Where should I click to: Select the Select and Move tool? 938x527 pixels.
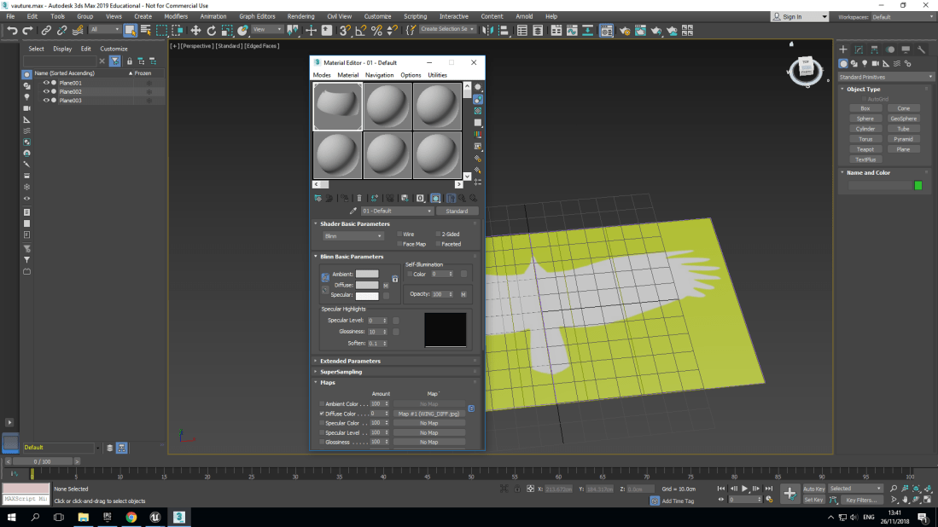[x=195, y=30]
